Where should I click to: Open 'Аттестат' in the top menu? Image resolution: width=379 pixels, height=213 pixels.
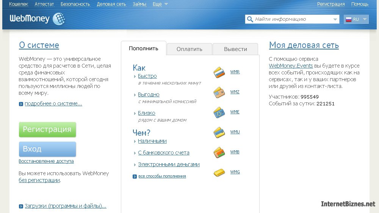coord(44,4)
